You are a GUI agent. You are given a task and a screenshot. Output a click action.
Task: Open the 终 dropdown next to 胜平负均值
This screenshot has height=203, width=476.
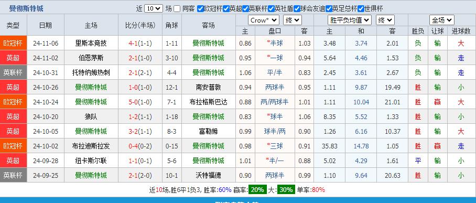tap(385, 20)
